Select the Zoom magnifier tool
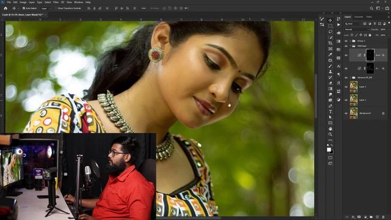Screen dimensions: 391x220 (330, 134)
